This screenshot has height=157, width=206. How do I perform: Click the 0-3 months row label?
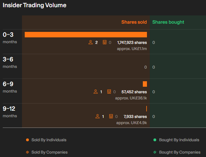(x=10, y=38)
